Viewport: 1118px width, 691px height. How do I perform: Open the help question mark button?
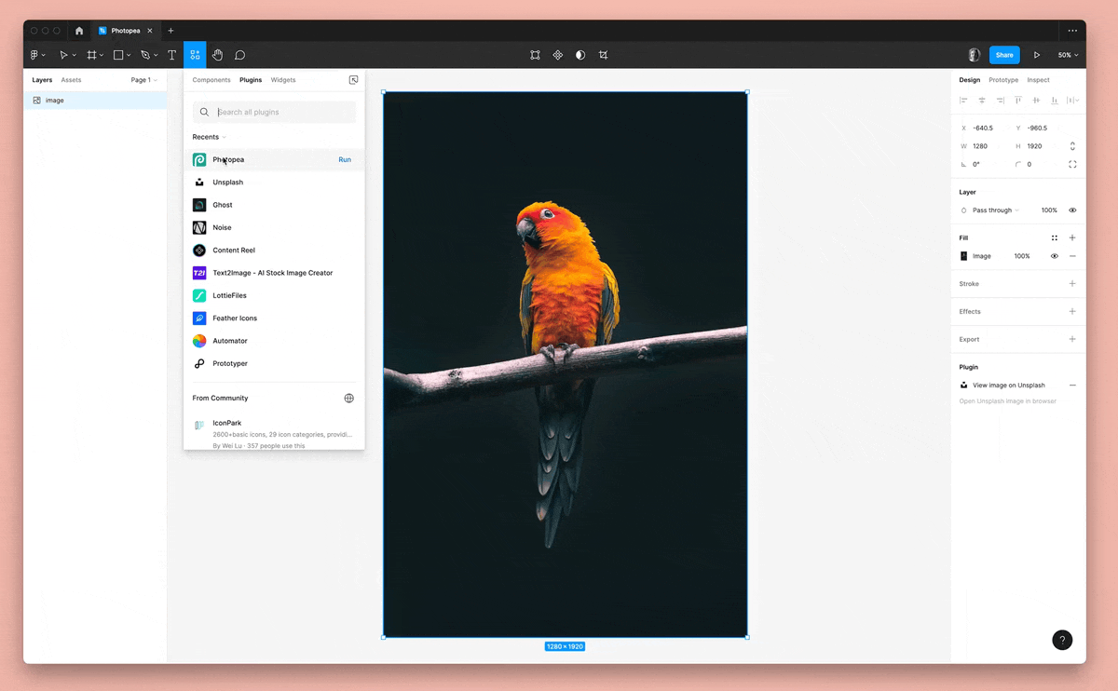point(1062,640)
